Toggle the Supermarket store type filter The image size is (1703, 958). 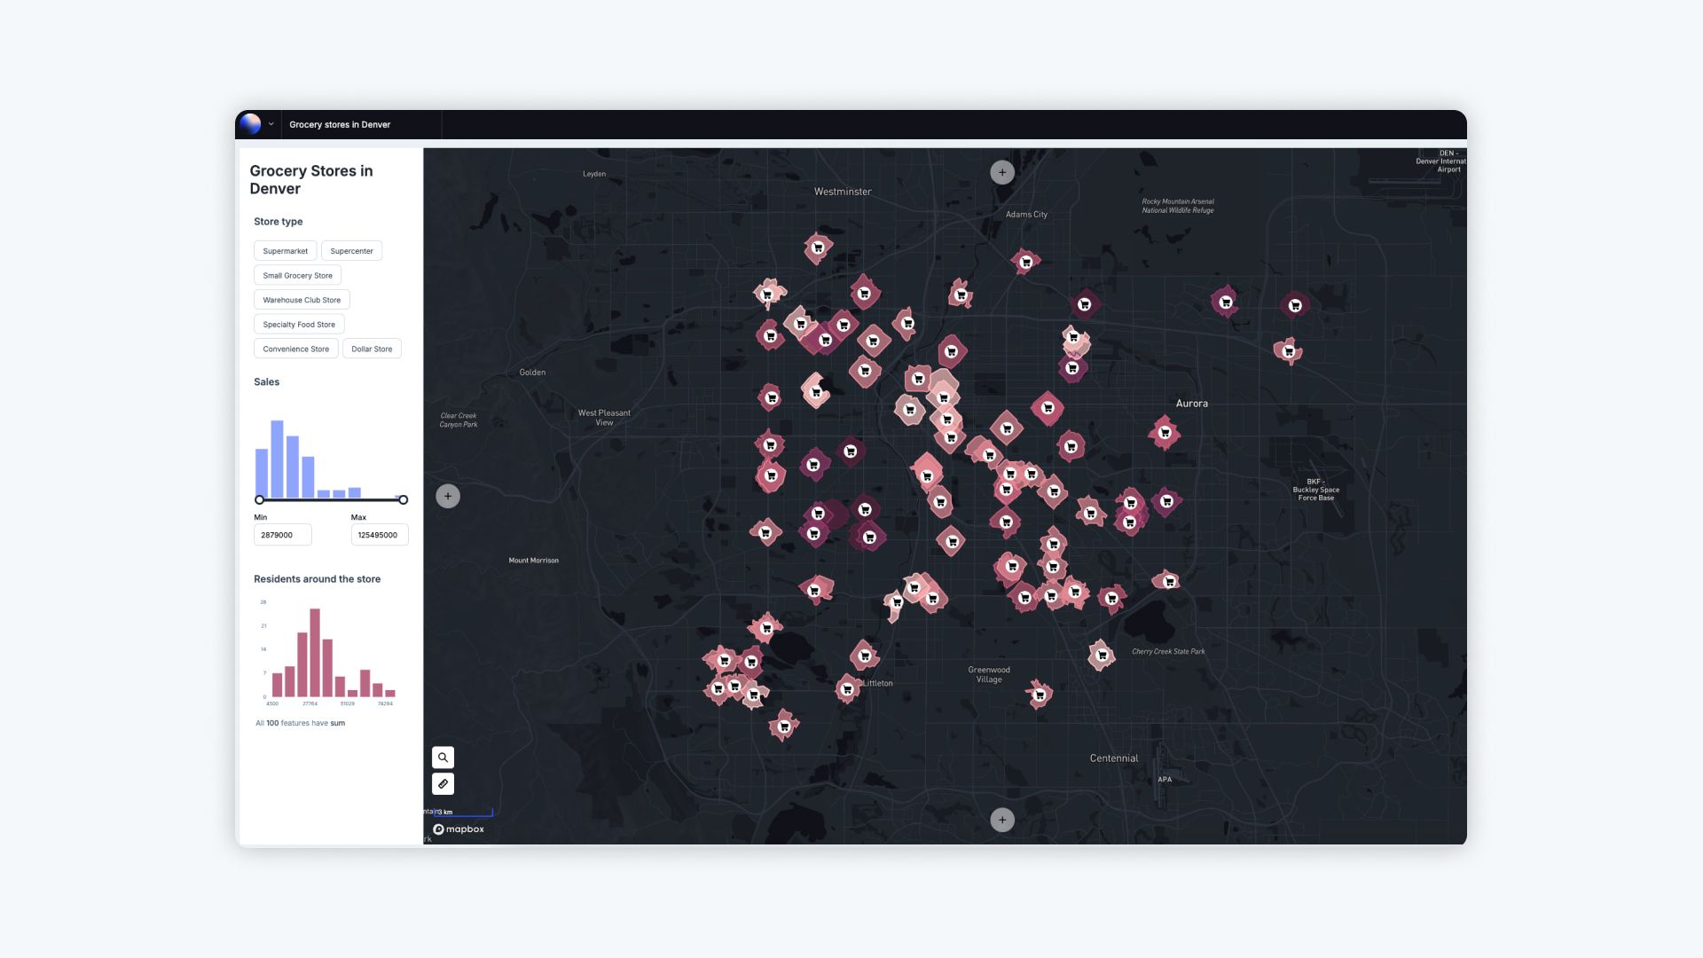pyautogui.click(x=285, y=251)
